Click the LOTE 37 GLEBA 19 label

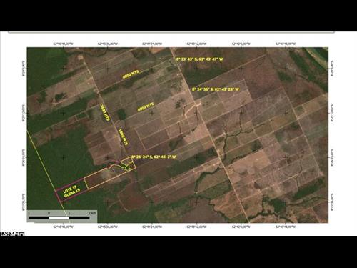pos(71,192)
